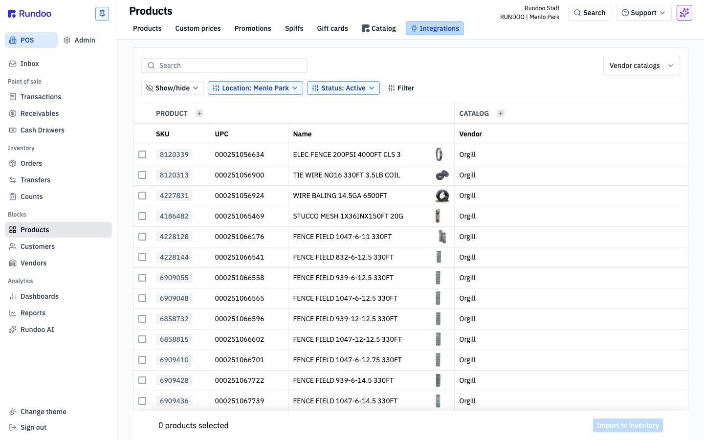This screenshot has height=440, width=704.
Task: View WIRE BALING 14.5GA thumbnail
Action: pos(442,196)
